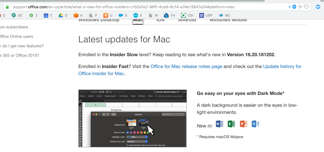324x152 pixels.
Task: Open the orange H bookmark labeled U
Action: (108, 15)
